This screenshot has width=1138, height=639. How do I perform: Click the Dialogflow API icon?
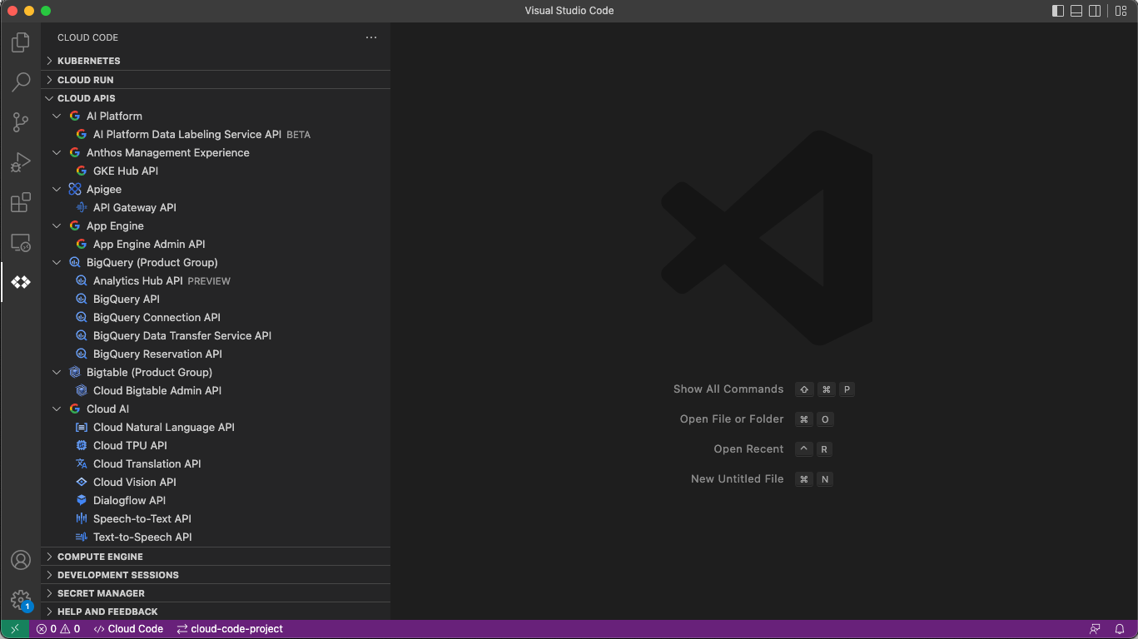tap(82, 500)
